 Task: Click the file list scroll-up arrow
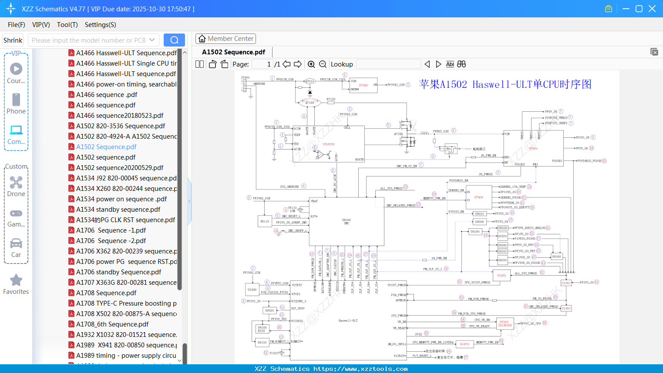click(185, 53)
